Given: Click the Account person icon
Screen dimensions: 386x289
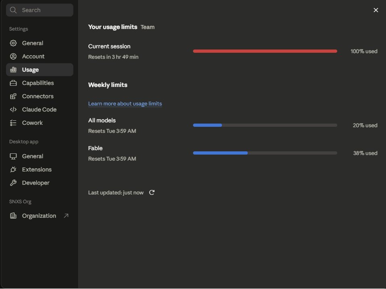Looking at the screenshot, I should point(13,56).
